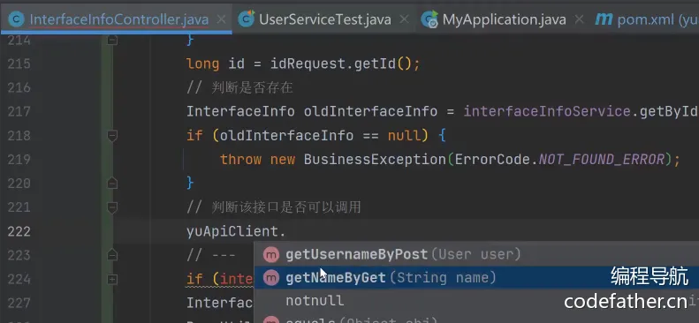This screenshot has width=699, height=323.
Task: Click the idRequest.getId() call on line 215
Action: coord(340,64)
